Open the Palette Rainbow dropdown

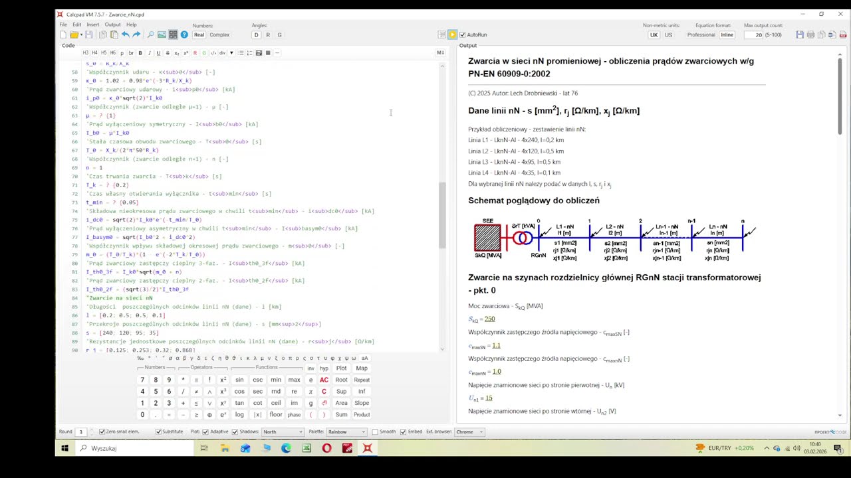tap(345, 432)
